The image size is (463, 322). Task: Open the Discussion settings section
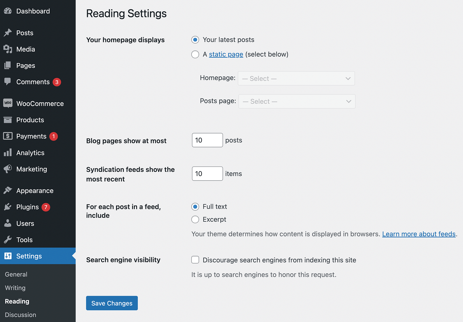(x=20, y=315)
